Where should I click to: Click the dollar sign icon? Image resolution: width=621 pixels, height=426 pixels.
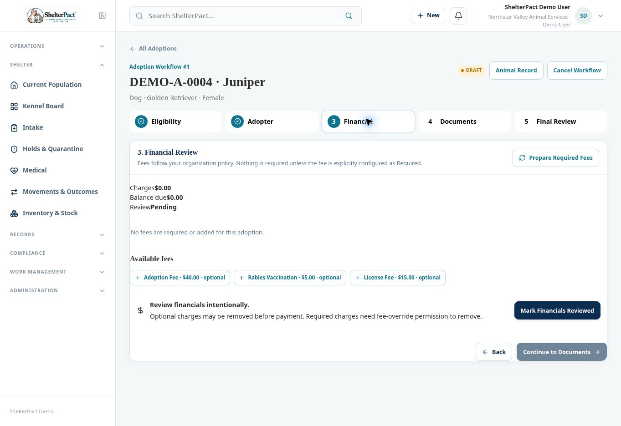(140, 310)
